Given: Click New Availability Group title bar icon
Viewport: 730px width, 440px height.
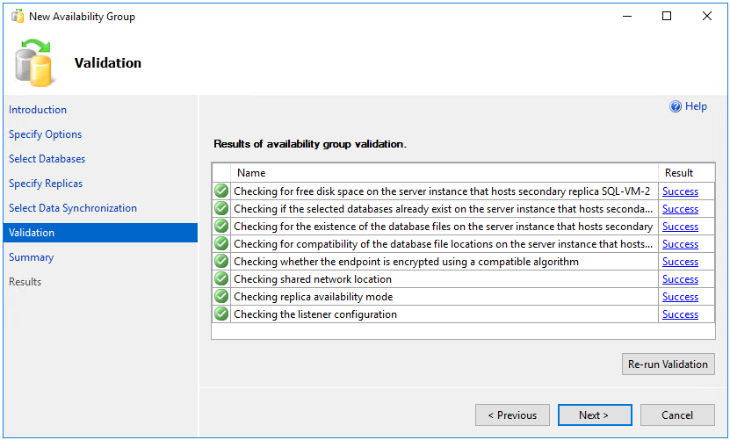Looking at the screenshot, I should point(17,16).
